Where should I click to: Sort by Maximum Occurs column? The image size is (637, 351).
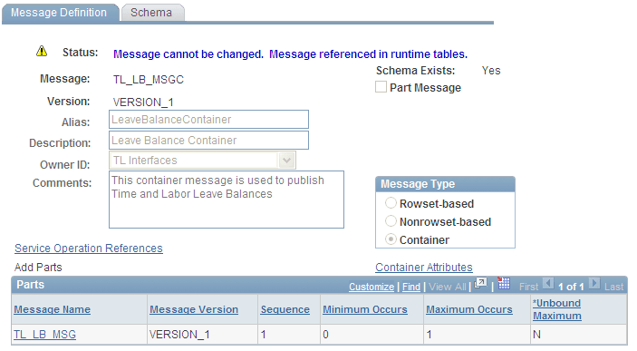click(469, 309)
